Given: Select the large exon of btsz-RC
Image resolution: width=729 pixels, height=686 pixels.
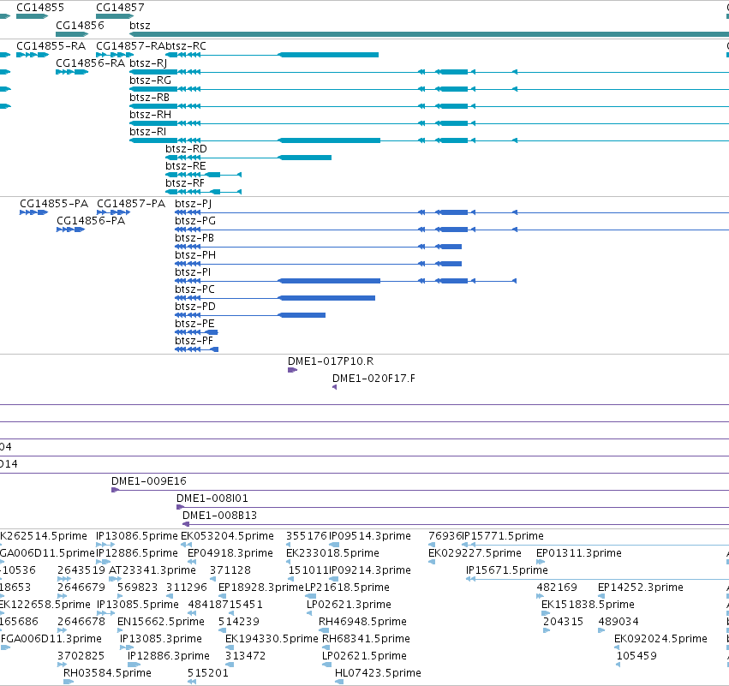Looking at the screenshot, I should point(329,55).
